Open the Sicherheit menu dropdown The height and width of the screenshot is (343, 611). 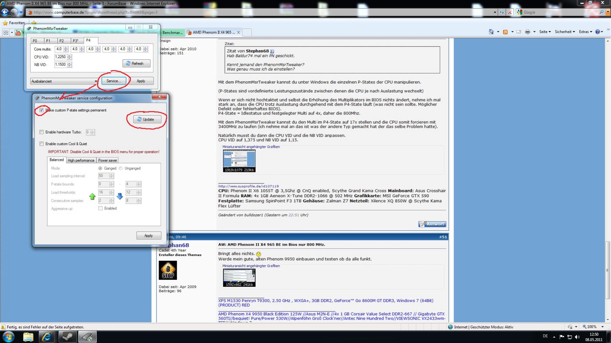tap(565, 32)
